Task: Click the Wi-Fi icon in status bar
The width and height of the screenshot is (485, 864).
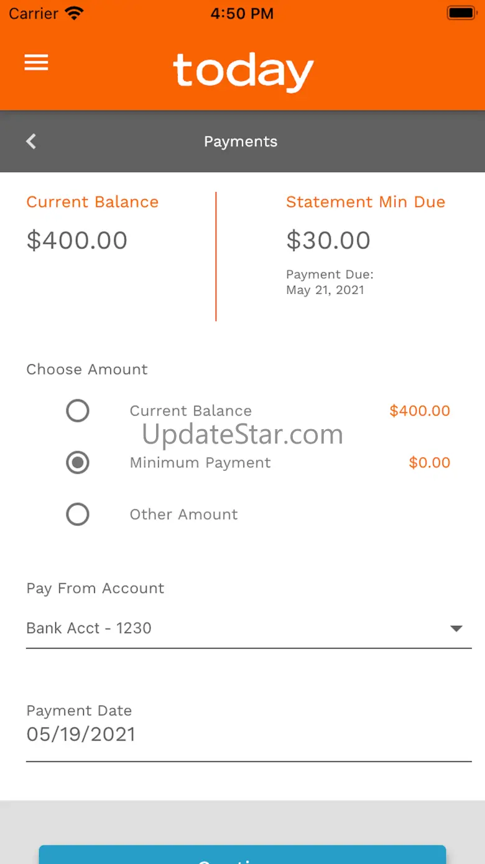Action: [x=74, y=13]
